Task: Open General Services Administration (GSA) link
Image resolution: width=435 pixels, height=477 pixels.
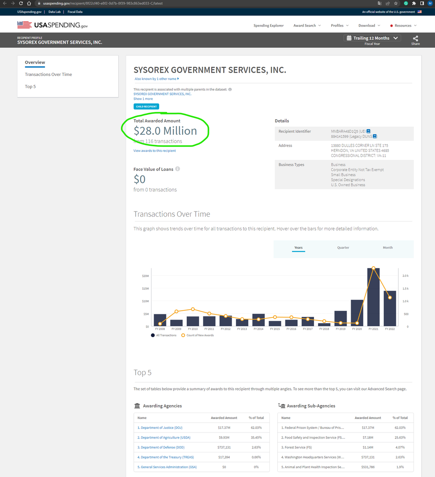Action: tap(167, 467)
